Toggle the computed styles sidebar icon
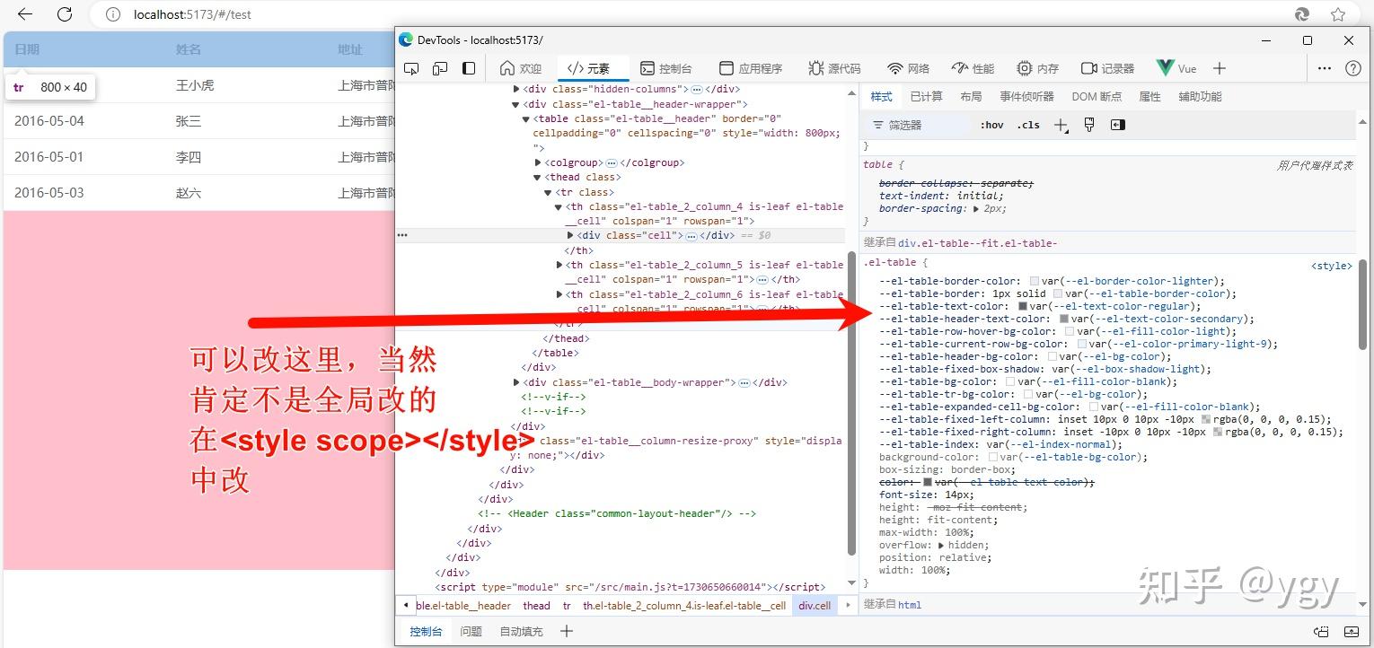This screenshot has width=1374, height=648. coord(1117,125)
